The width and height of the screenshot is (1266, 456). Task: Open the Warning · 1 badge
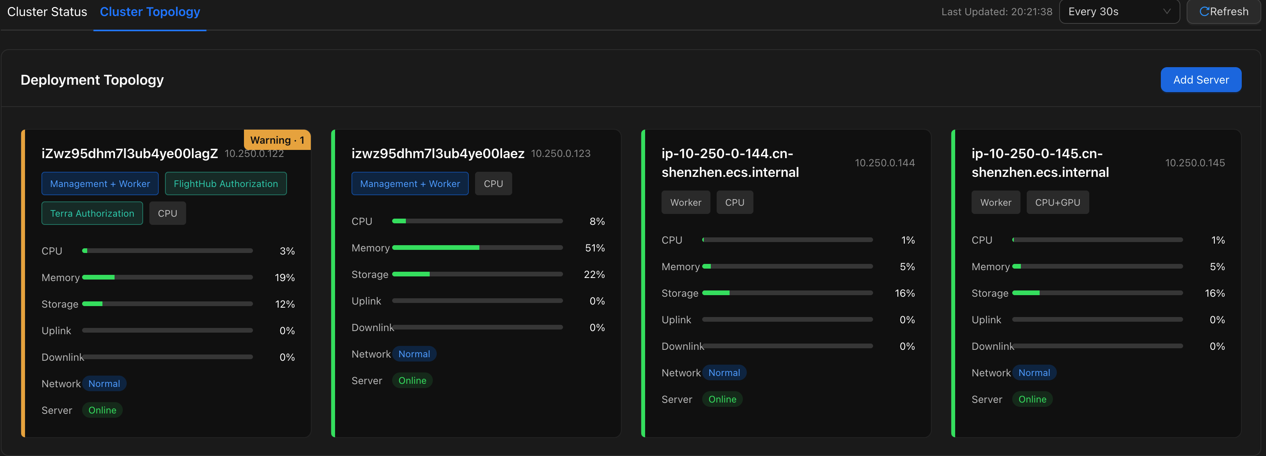click(277, 140)
